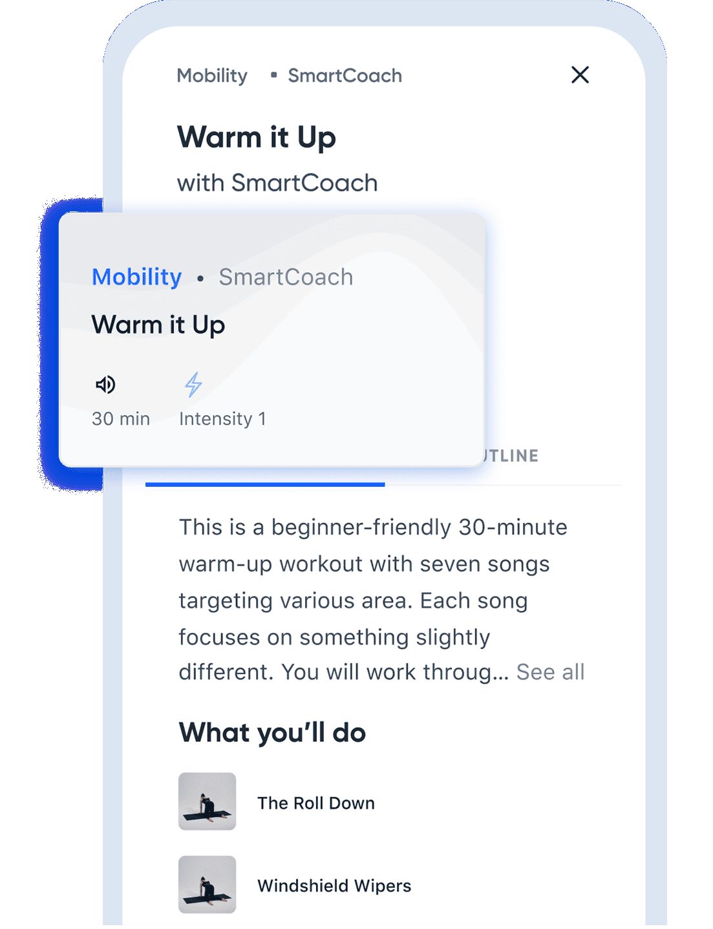Open The Roll Down exercise item
The width and height of the screenshot is (713, 929).
click(316, 803)
